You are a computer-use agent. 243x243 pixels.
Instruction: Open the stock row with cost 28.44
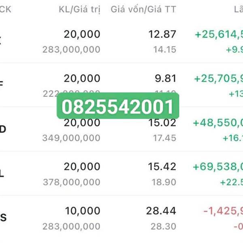122,218
